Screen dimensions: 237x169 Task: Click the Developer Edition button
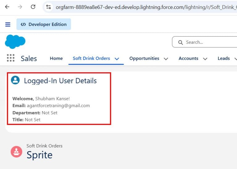[44, 24]
